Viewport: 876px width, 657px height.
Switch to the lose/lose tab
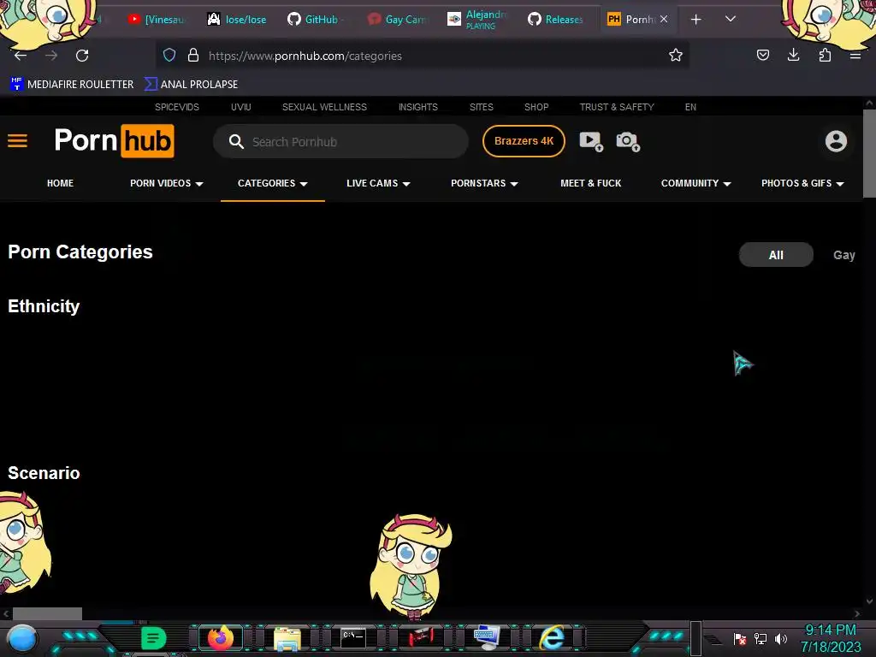click(x=237, y=20)
